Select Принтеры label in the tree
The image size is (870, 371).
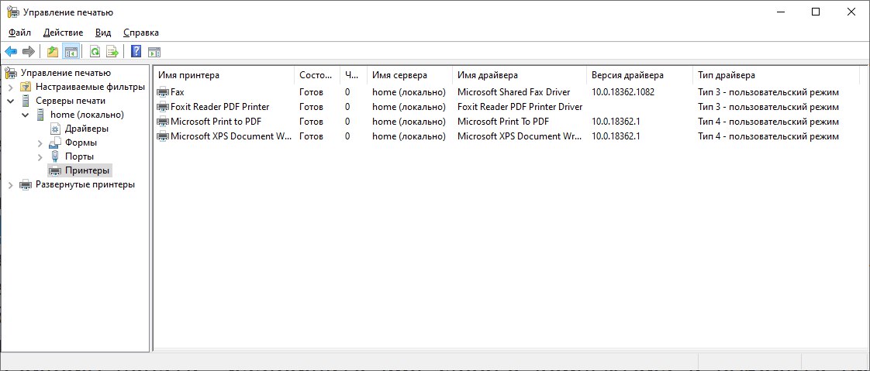(87, 170)
